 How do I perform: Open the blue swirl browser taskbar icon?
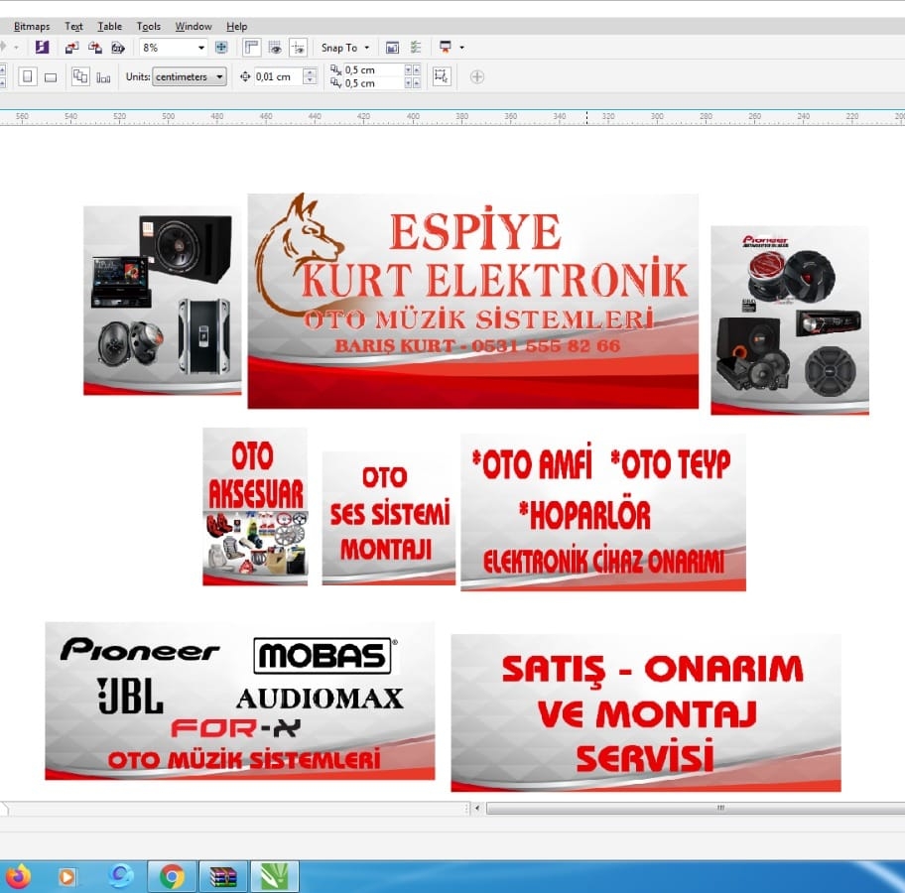point(121,877)
